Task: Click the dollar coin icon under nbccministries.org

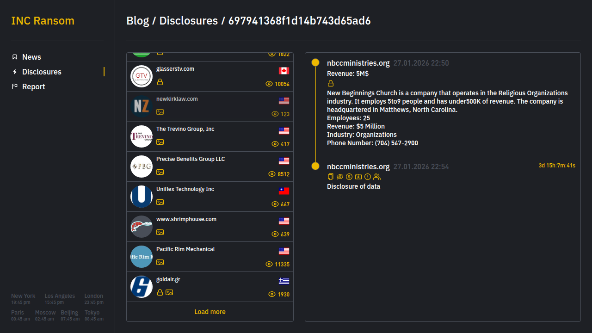Action: point(349,177)
